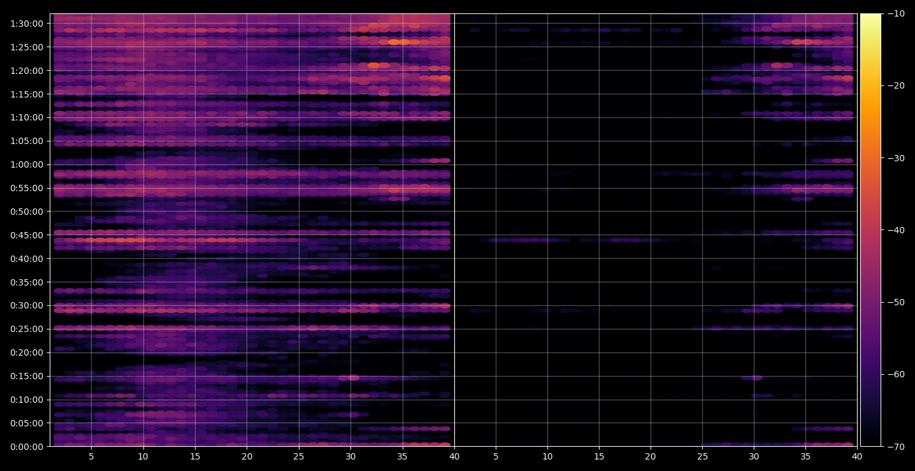Select x-axis label 20 under right heatmap
Image resolution: width=915 pixels, height=471 pixels.
tap(651, 456)
